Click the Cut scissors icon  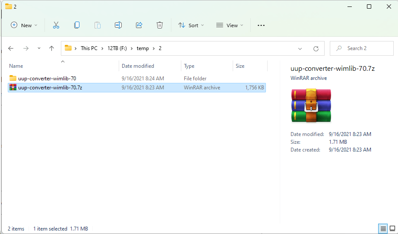56,25
